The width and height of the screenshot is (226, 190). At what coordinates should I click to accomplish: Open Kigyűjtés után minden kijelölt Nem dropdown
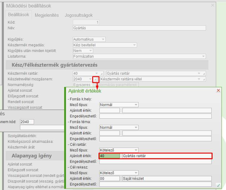point(90,51)
